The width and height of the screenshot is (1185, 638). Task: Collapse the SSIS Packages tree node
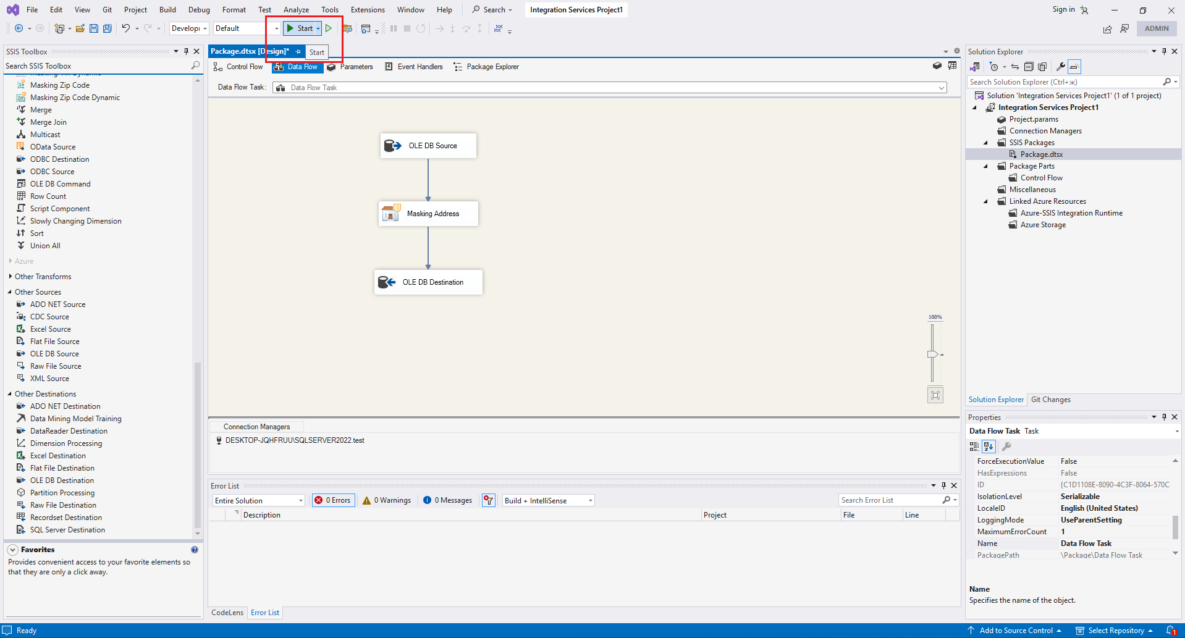(986, 143)
